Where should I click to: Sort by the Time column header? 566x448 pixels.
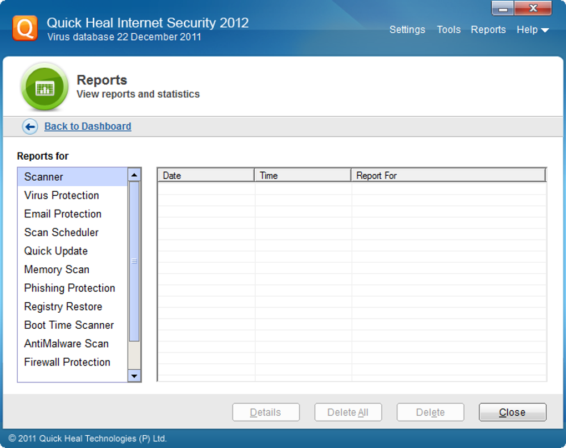[x=303, y=175]
